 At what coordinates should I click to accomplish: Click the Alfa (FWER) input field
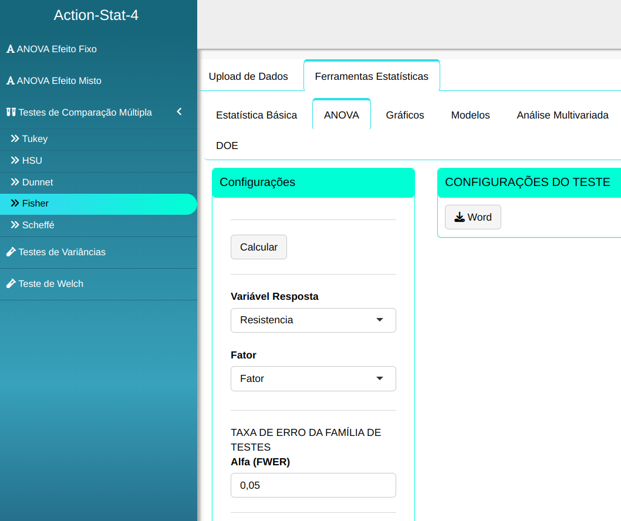pyautogui.click(x=313, y=486)
